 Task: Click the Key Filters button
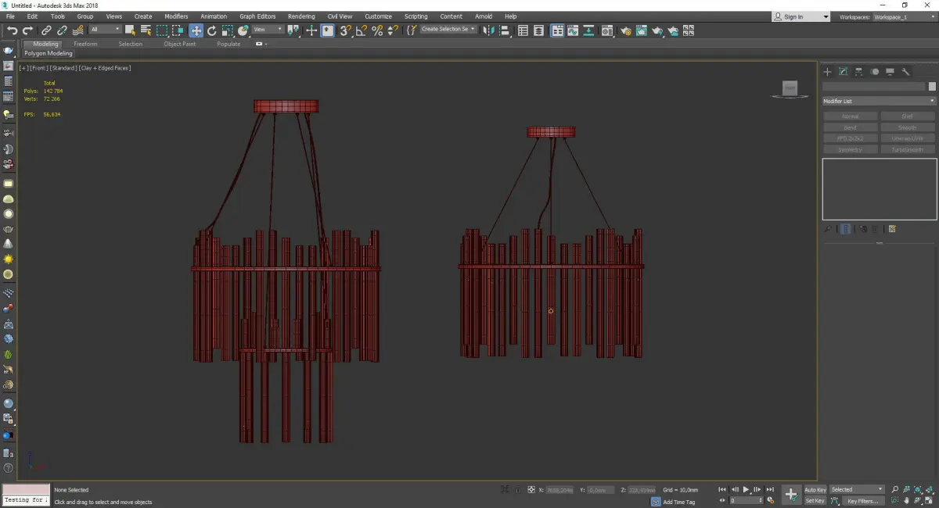point(862,501)
